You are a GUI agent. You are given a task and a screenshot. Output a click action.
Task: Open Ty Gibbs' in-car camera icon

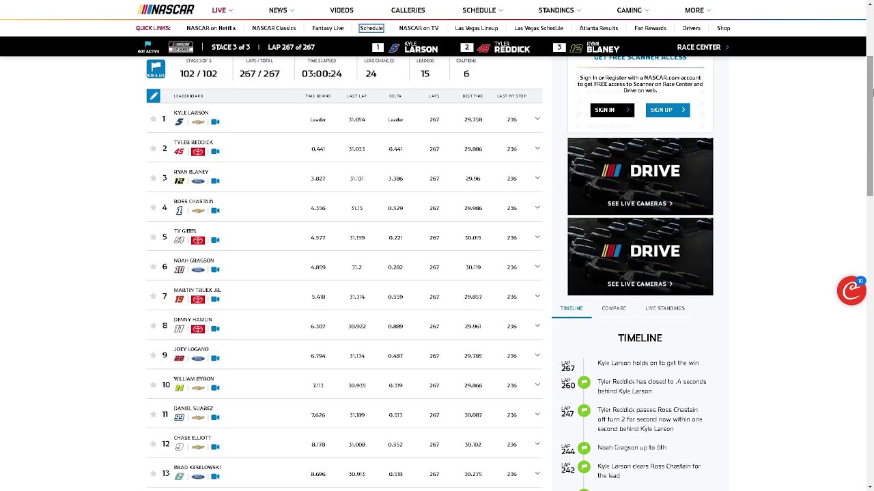coord(215,240)
